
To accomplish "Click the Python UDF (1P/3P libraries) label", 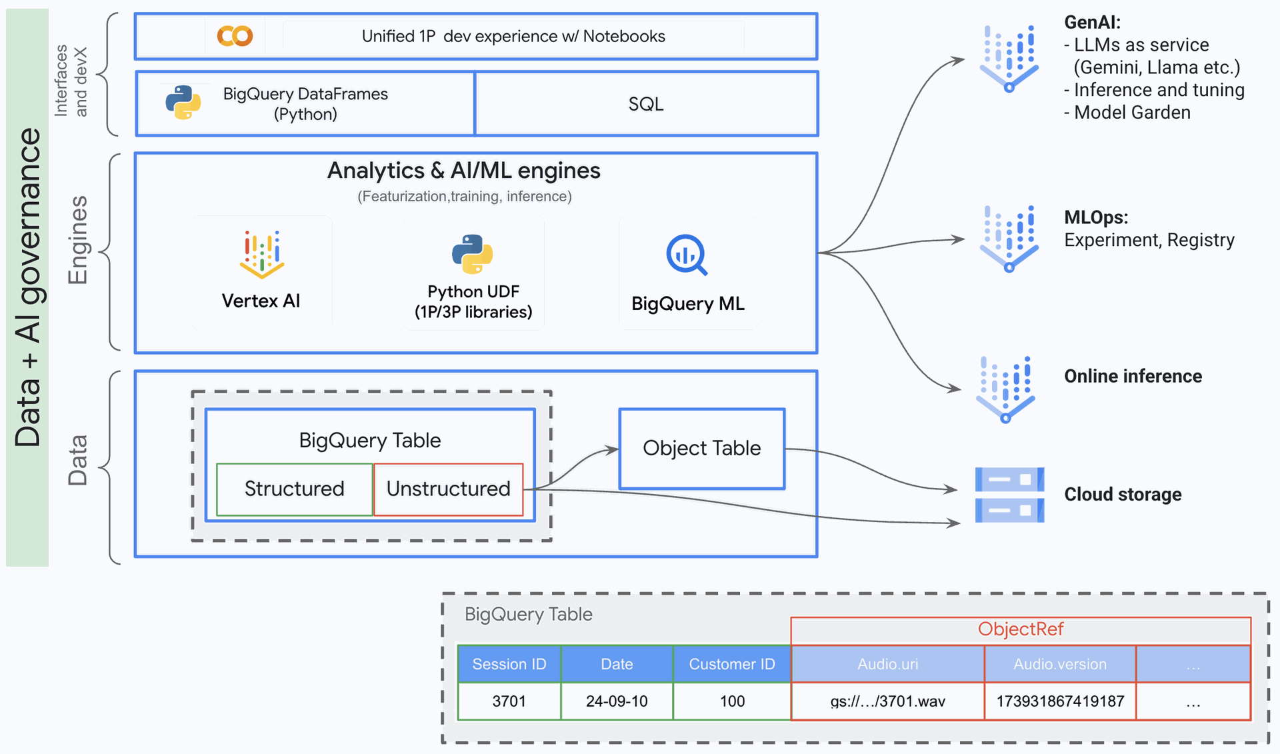I will (x=473, y=301).
